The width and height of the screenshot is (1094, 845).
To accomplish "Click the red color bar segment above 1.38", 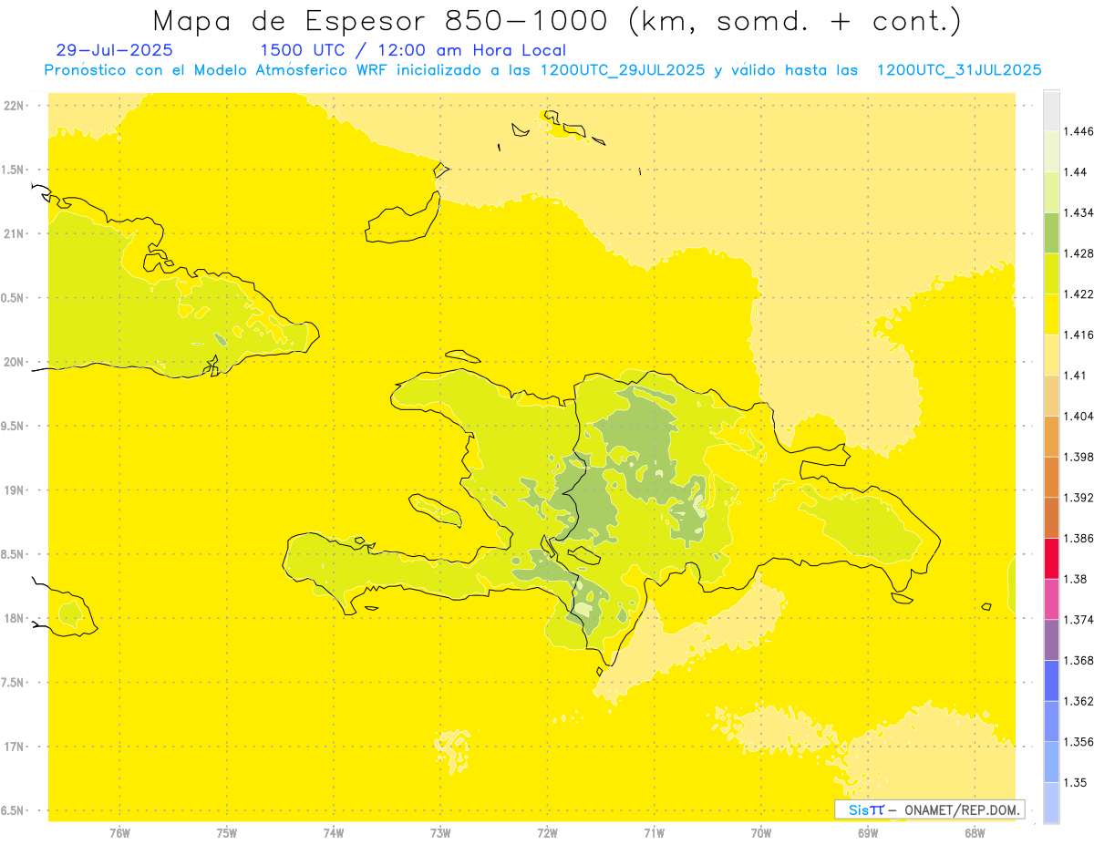I will 1051,558.
